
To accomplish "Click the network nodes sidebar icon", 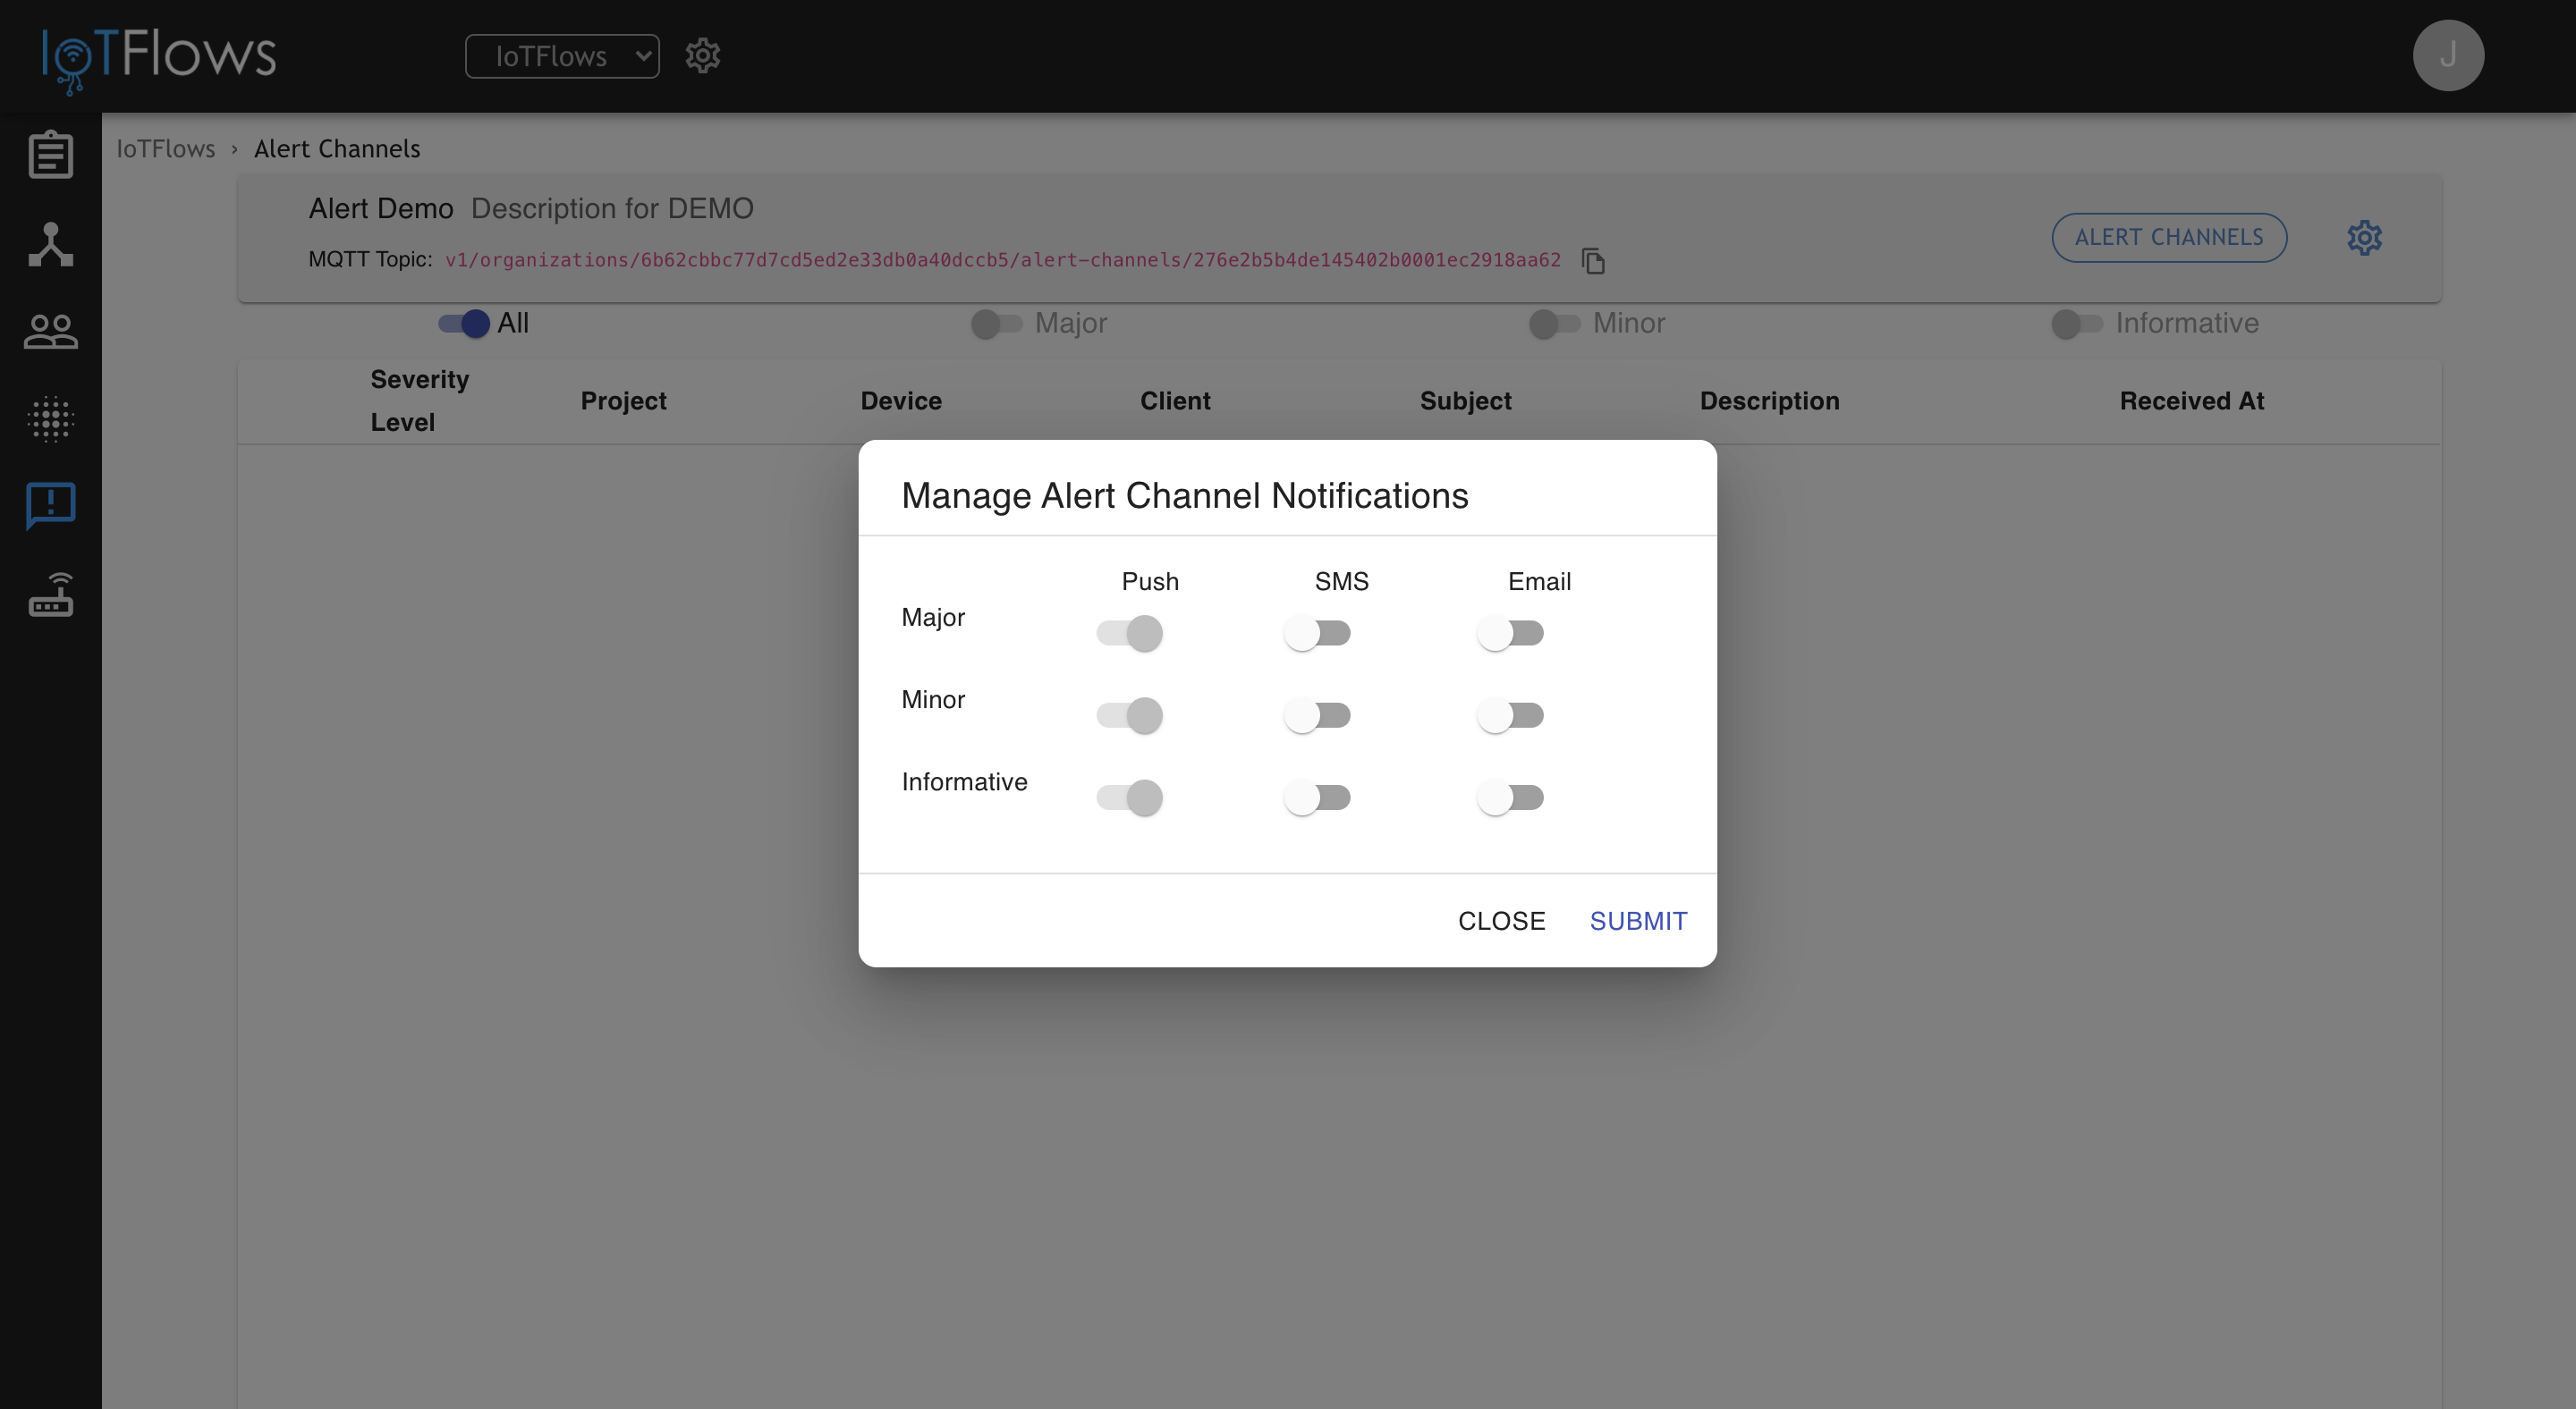I will point(50,244).
